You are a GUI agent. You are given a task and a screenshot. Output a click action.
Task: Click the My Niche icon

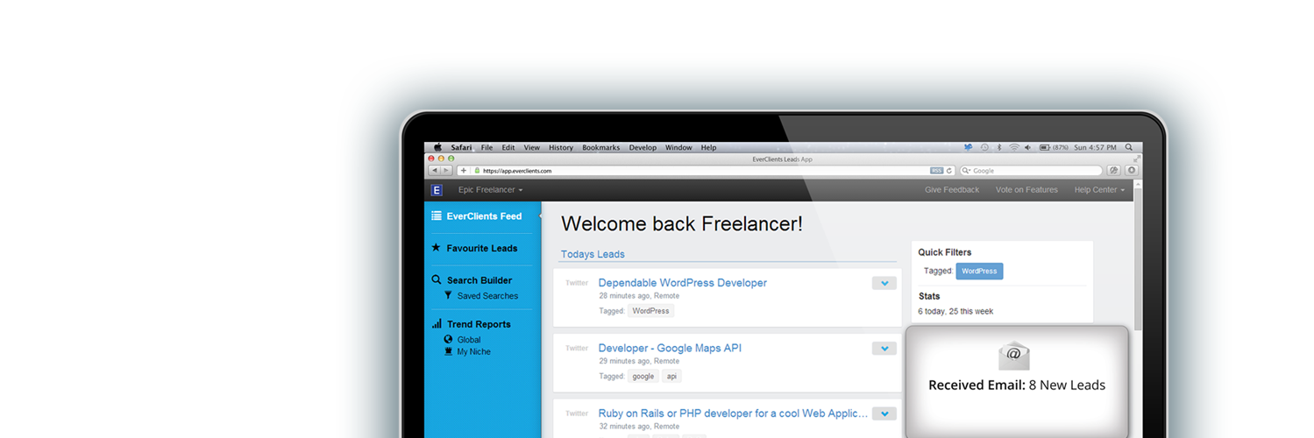tap(448, 351)
